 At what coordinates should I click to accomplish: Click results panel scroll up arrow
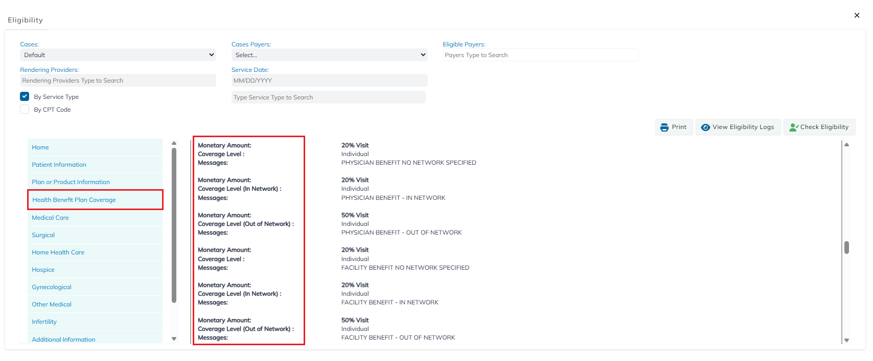click(846, 145)
